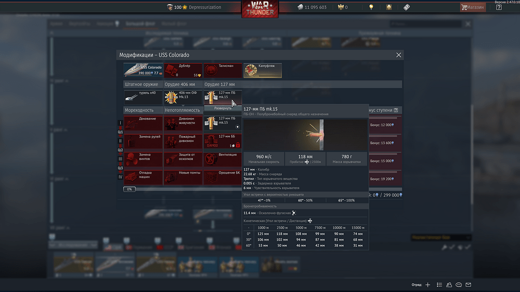Click the Бонус: 19 200 tier reward
The height and width of the screenshot is (292, 520).
(x=385, y=179)
